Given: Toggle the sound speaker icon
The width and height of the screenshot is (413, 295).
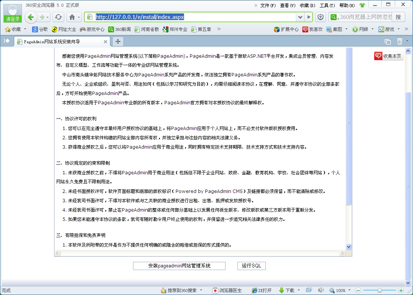Looking at the screenshot, I should pos(321,290).
